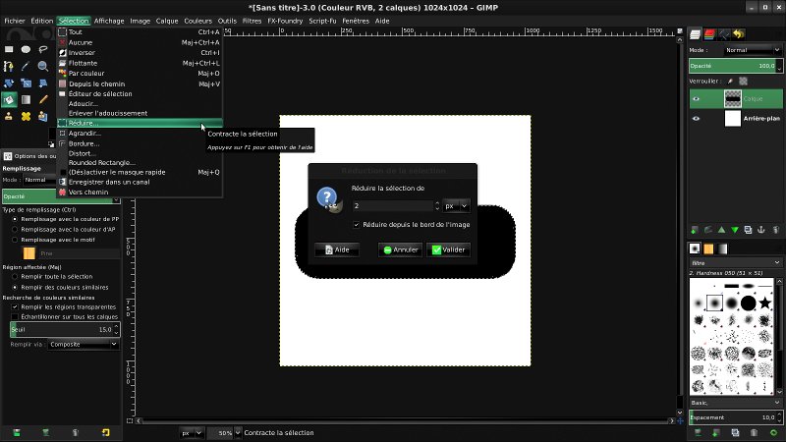Reset tool options to defaults

tap(106, 432)
